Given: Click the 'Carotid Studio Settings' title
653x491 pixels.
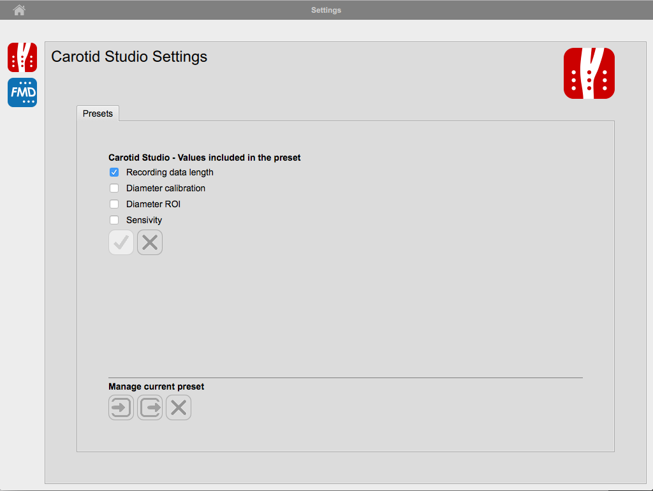Looking at the screenshot, I should pyautogui.click(x=129, y=57).
